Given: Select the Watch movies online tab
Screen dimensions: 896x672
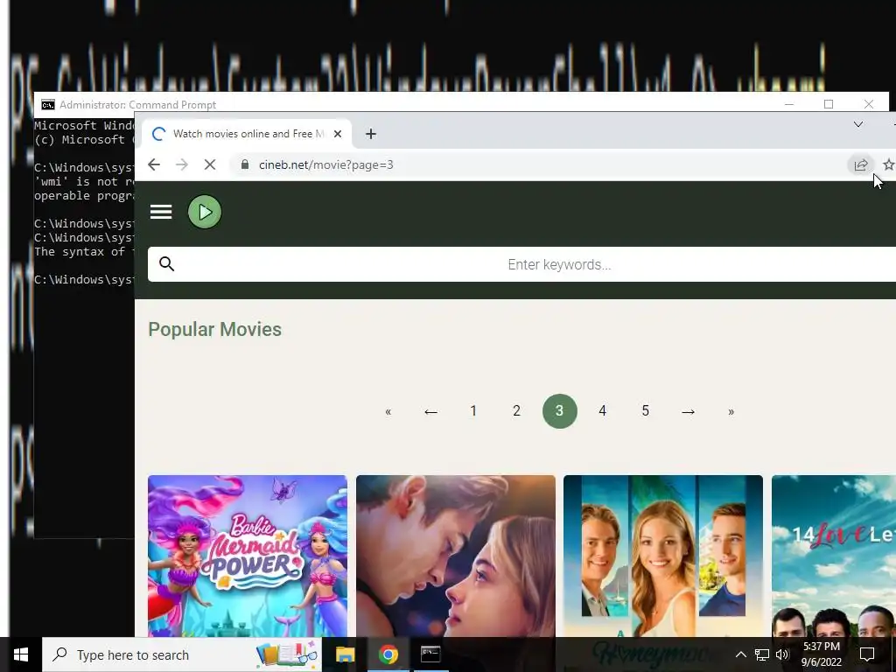Looking at the screenshot, I should click(246, 134).
